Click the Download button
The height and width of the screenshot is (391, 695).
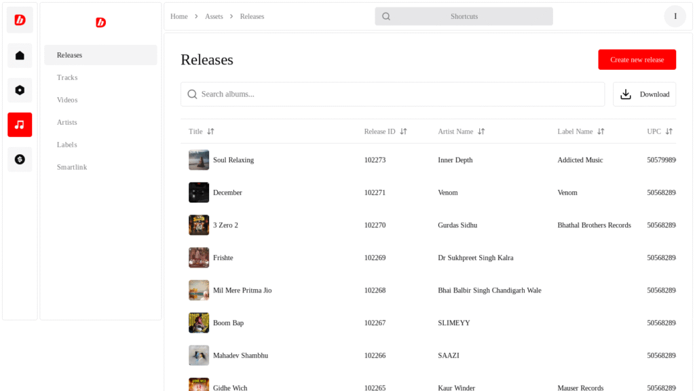click(x=645, y=94)
